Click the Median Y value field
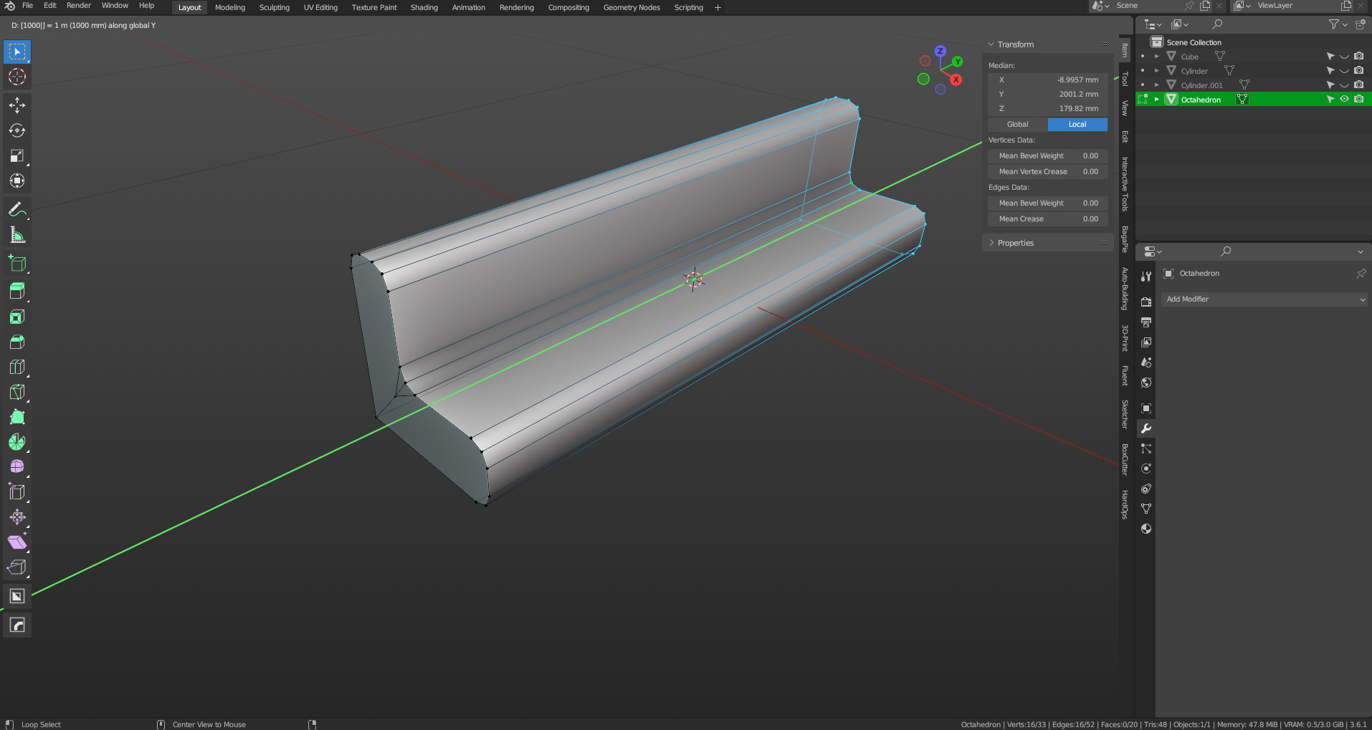 (x=1048, y=95)
